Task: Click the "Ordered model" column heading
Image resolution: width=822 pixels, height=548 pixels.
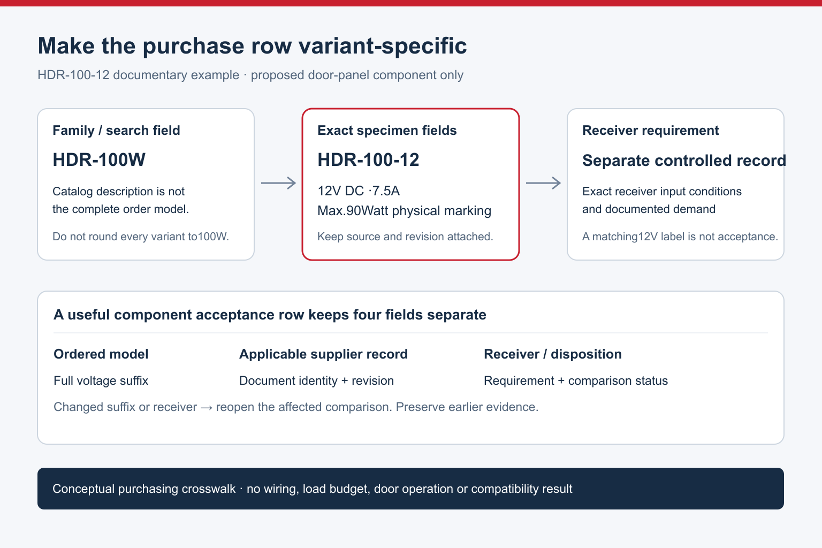Action: pyautogui.click(x=101, y=354)
